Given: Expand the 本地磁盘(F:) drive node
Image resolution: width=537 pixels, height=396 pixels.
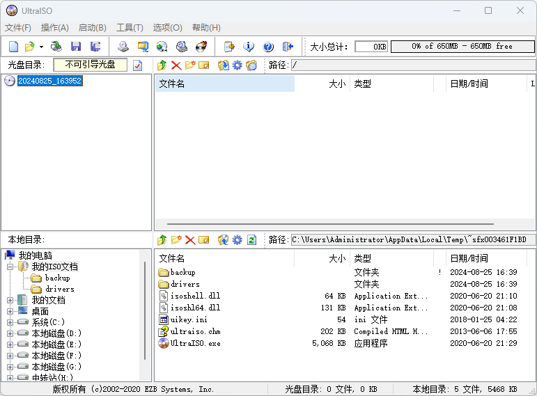Looking at the screenshot, I should tap(10, 356).
